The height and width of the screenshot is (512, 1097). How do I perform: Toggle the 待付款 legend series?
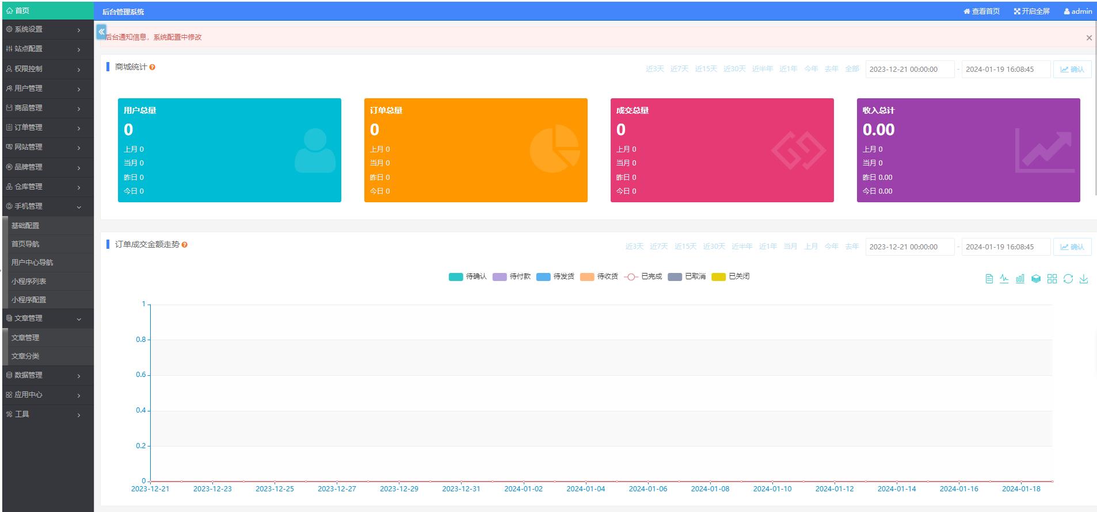click(511, 276)
